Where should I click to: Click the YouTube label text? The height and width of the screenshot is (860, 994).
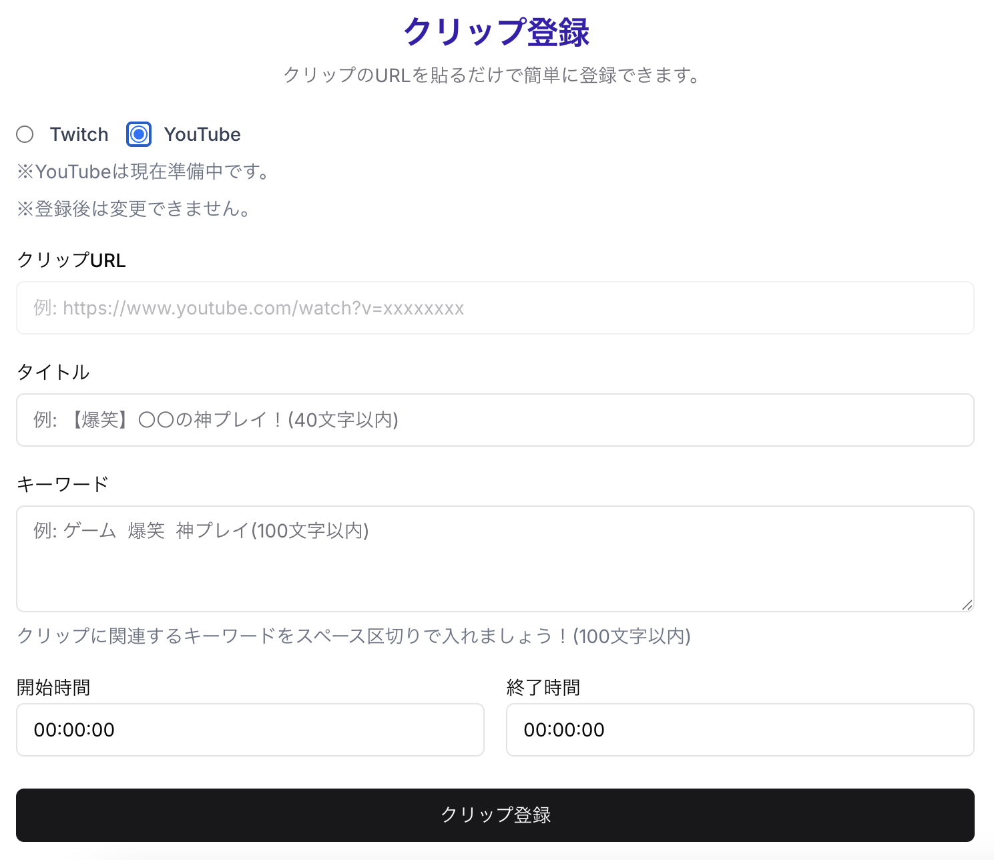point(202,134)
